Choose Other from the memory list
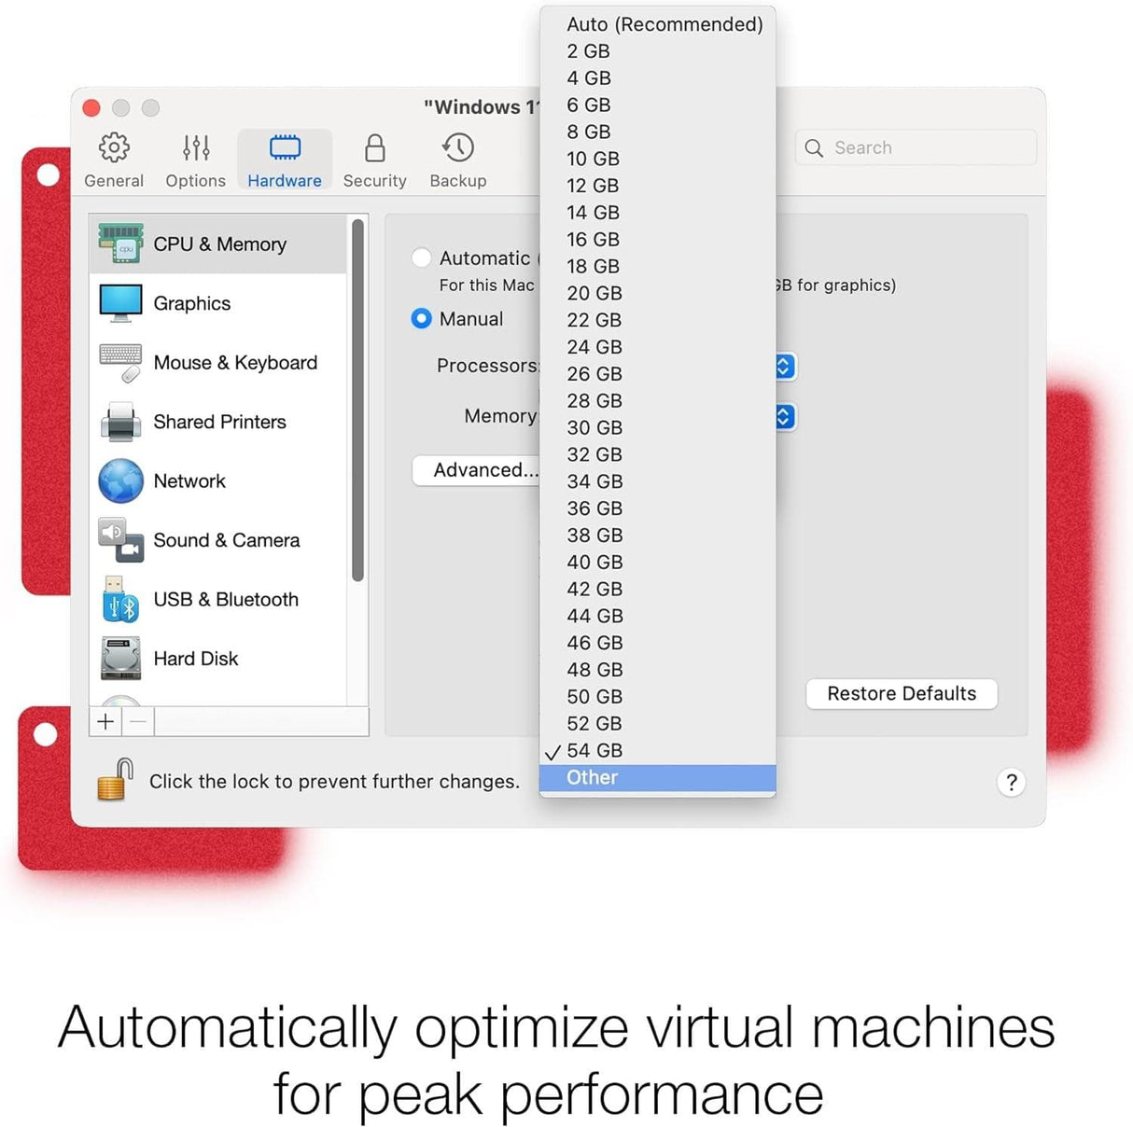This screenshot has height=1127, width=1133. click(591, 777)
